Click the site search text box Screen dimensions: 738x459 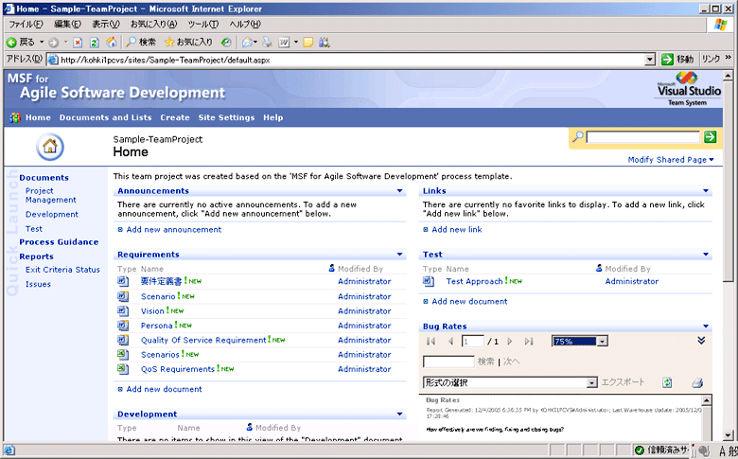643,137
